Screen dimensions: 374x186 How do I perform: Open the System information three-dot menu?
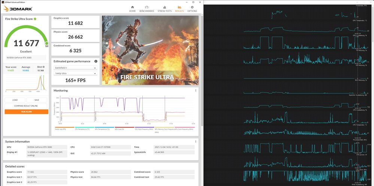click(x=195, y=142)
